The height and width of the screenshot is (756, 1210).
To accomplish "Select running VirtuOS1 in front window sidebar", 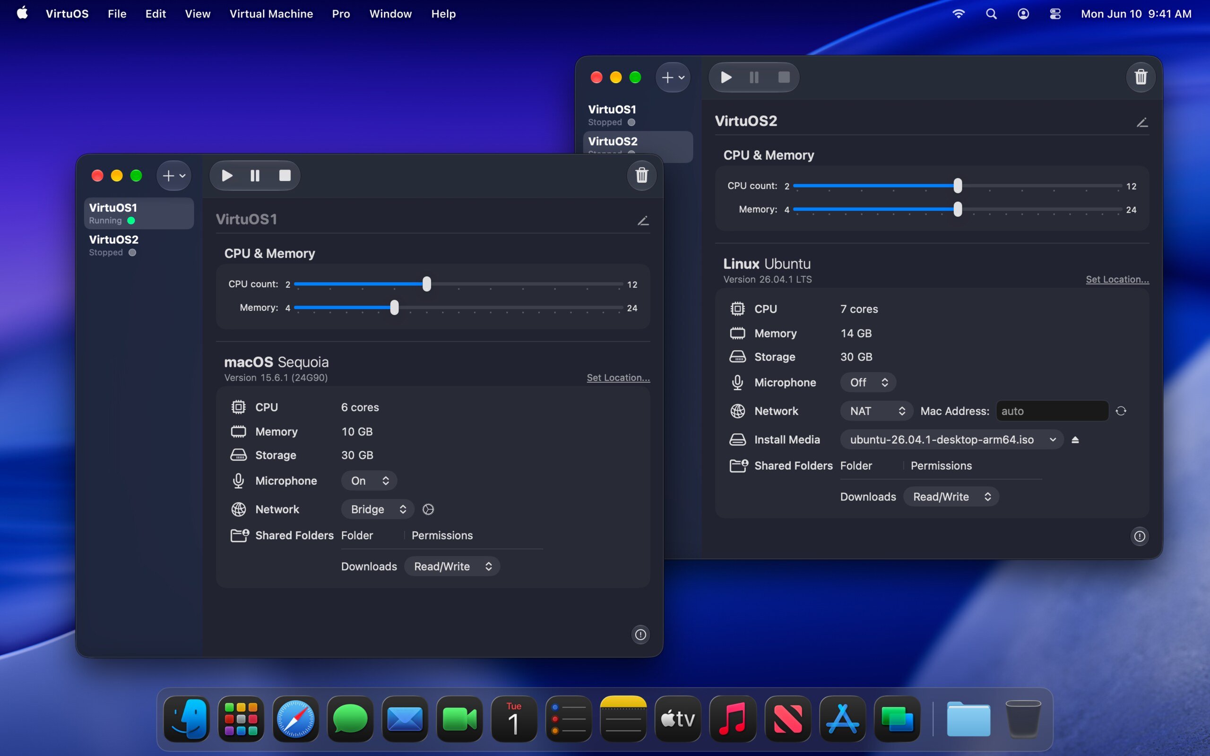I will [139, 214].
